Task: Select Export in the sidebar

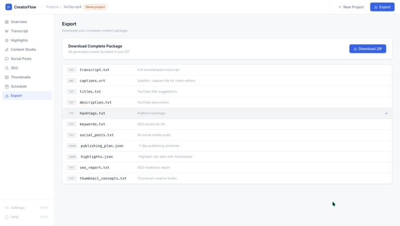Action: pyautogui.click(x=27, y=95)
